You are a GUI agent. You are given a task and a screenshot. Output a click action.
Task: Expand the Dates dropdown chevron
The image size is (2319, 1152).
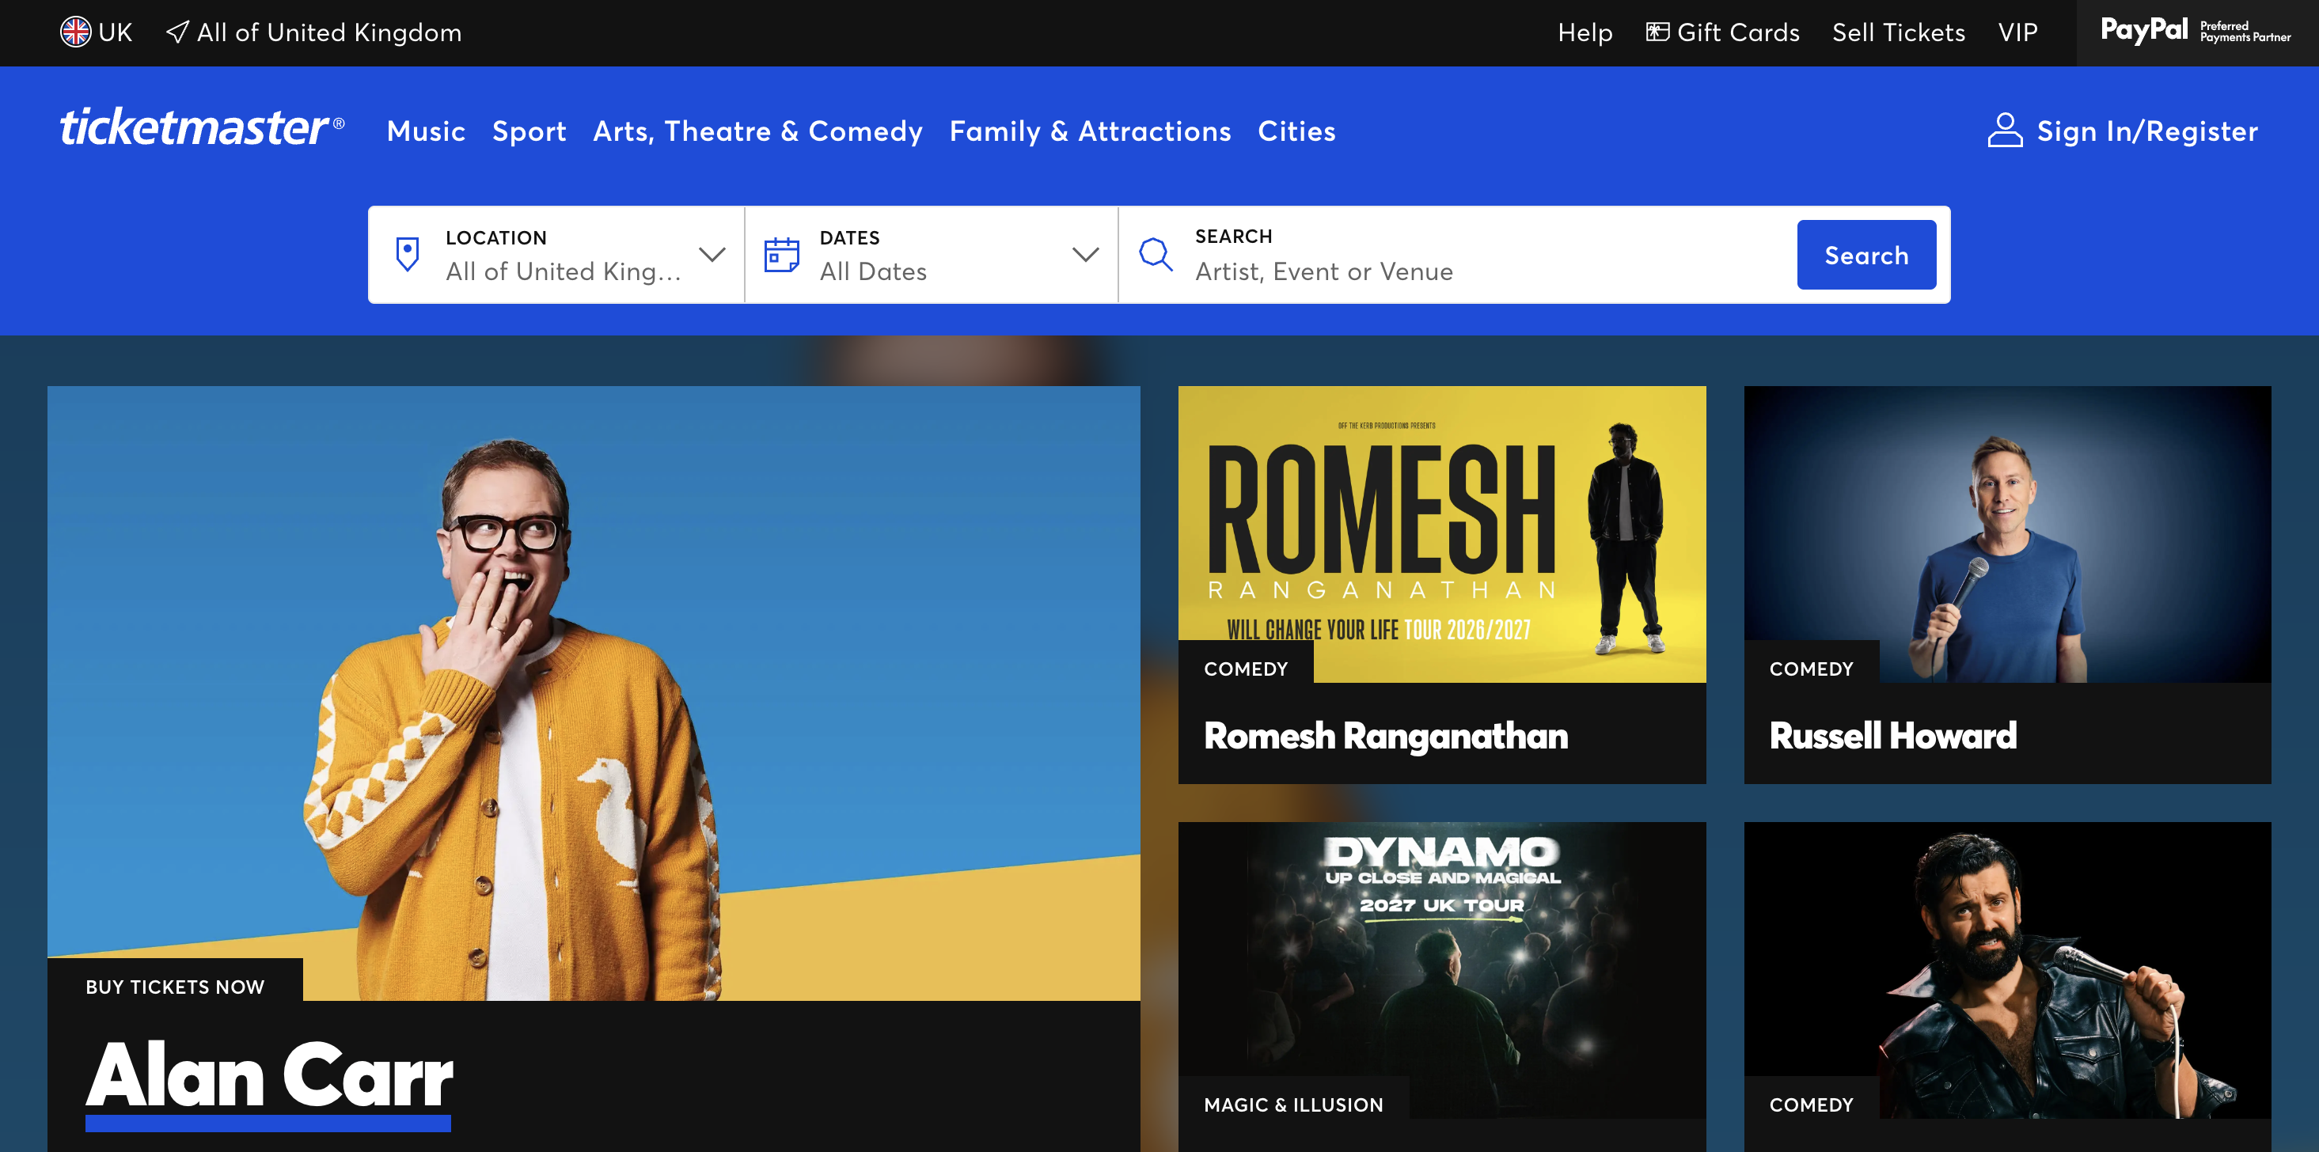click(1086, 255)
